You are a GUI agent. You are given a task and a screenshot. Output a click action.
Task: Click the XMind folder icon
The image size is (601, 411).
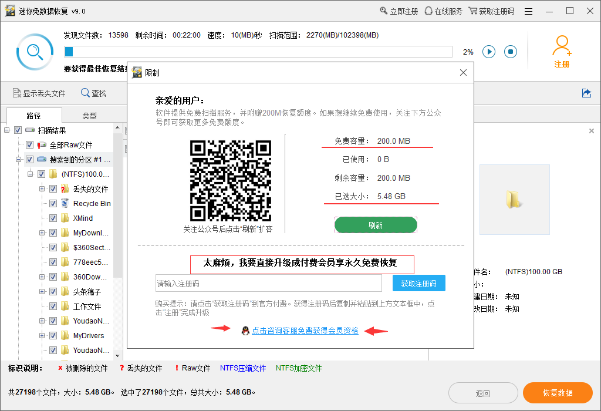click(65, 218)
